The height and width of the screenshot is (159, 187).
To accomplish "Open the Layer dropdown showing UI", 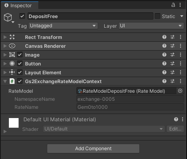I will pos(151,26).
